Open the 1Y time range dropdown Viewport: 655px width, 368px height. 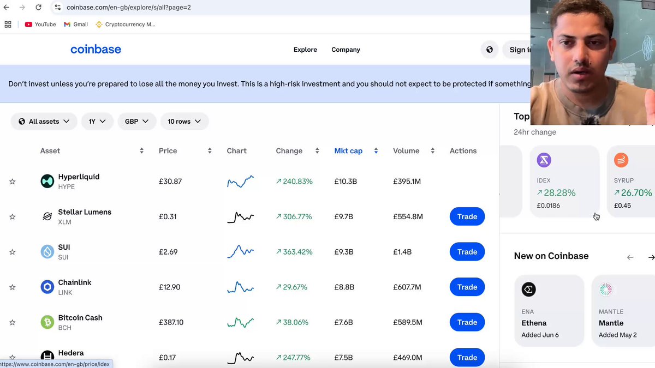[97, 122]
